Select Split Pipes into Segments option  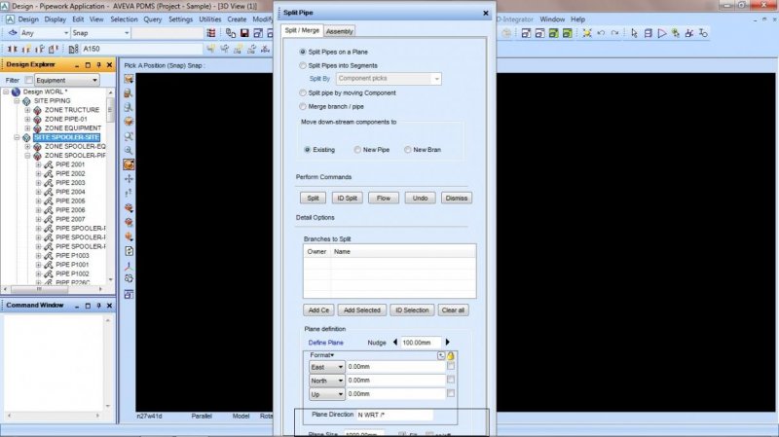click(303, 65)
